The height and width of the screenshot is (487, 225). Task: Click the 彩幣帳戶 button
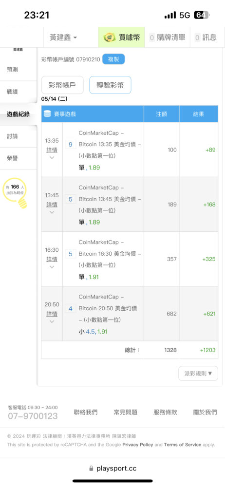tap(62, 85)
